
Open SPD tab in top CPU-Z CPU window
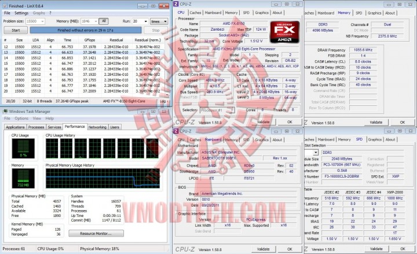(246, 13)
